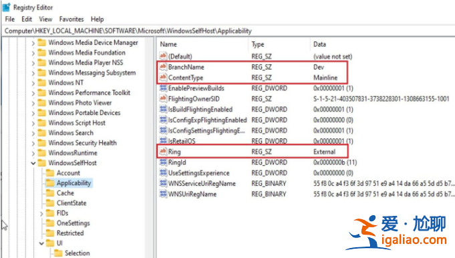Viewport: 455px width, 258px height.
Task: Click the BranchName string value icon
Action: 163,67
